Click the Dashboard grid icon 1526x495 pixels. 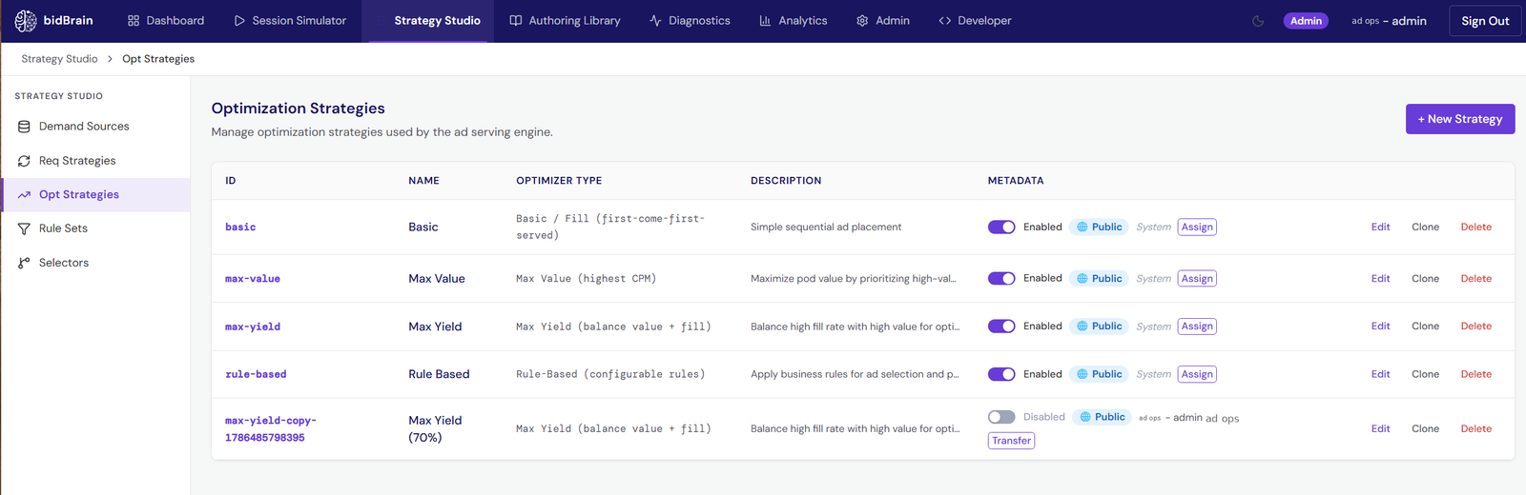click(134, 21)
